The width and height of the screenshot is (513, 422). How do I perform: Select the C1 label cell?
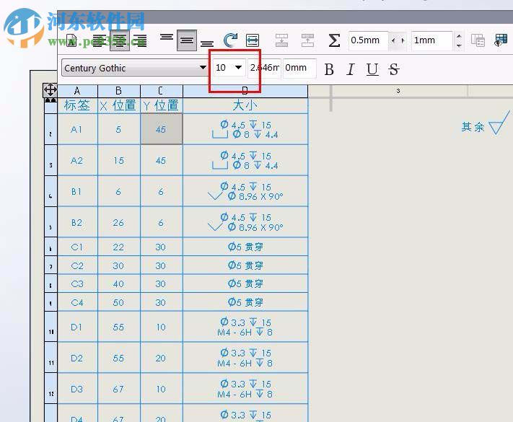click(x=77, y=247)
